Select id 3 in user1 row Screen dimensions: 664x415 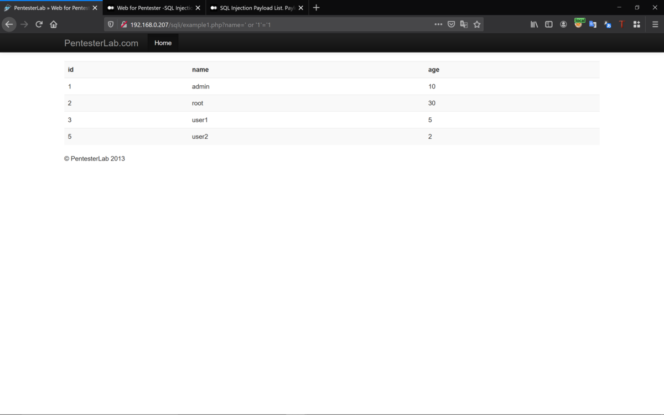(70, 120)
